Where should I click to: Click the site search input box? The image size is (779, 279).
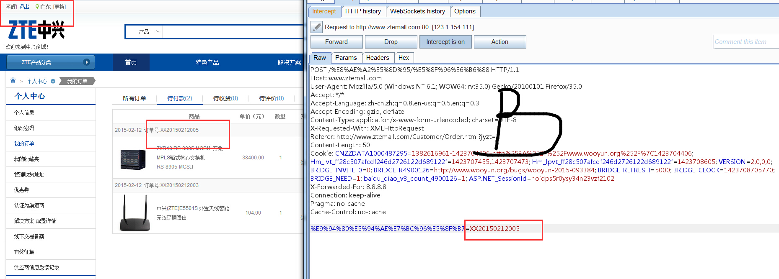tap(233, 32)
